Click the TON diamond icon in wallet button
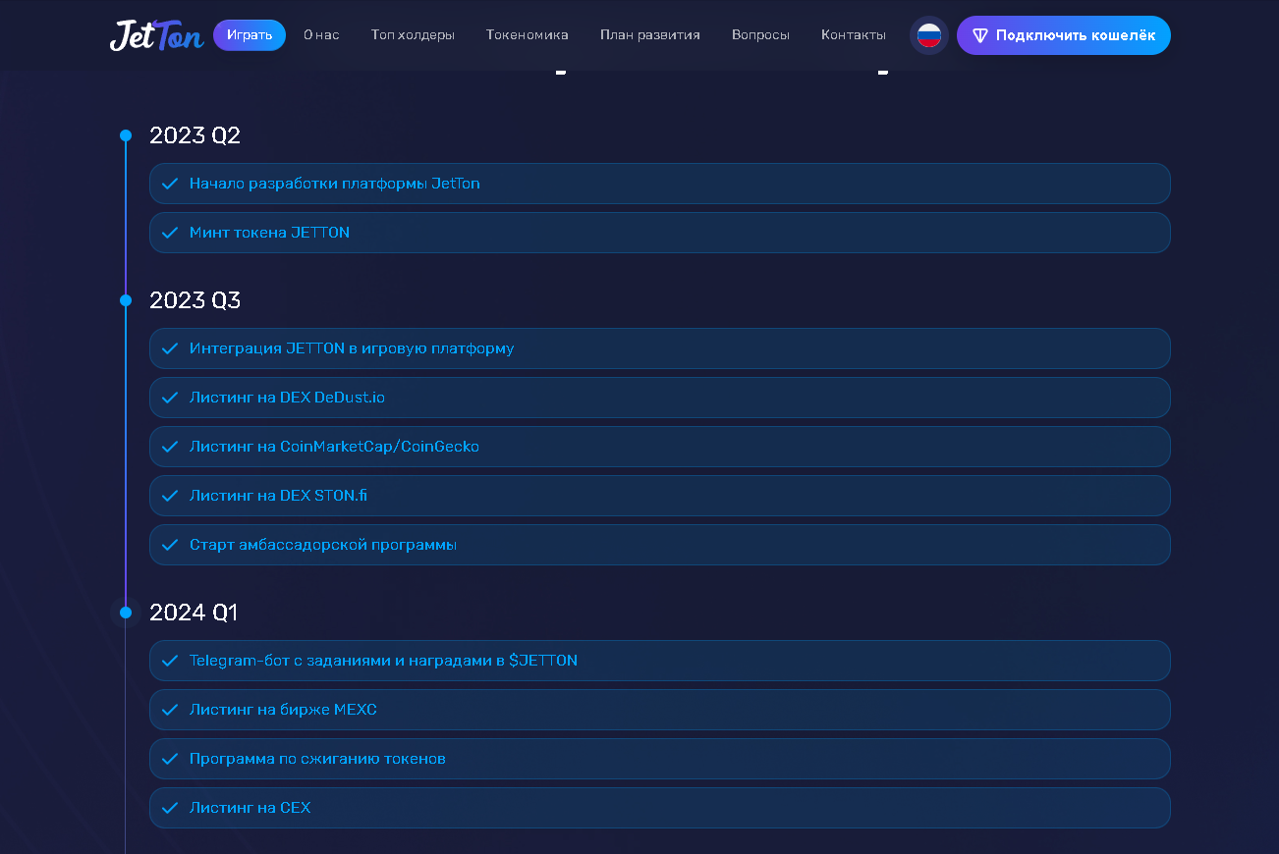Image resolution: width=1279 pixels, height=854 pixels. (x=980, y=35)
